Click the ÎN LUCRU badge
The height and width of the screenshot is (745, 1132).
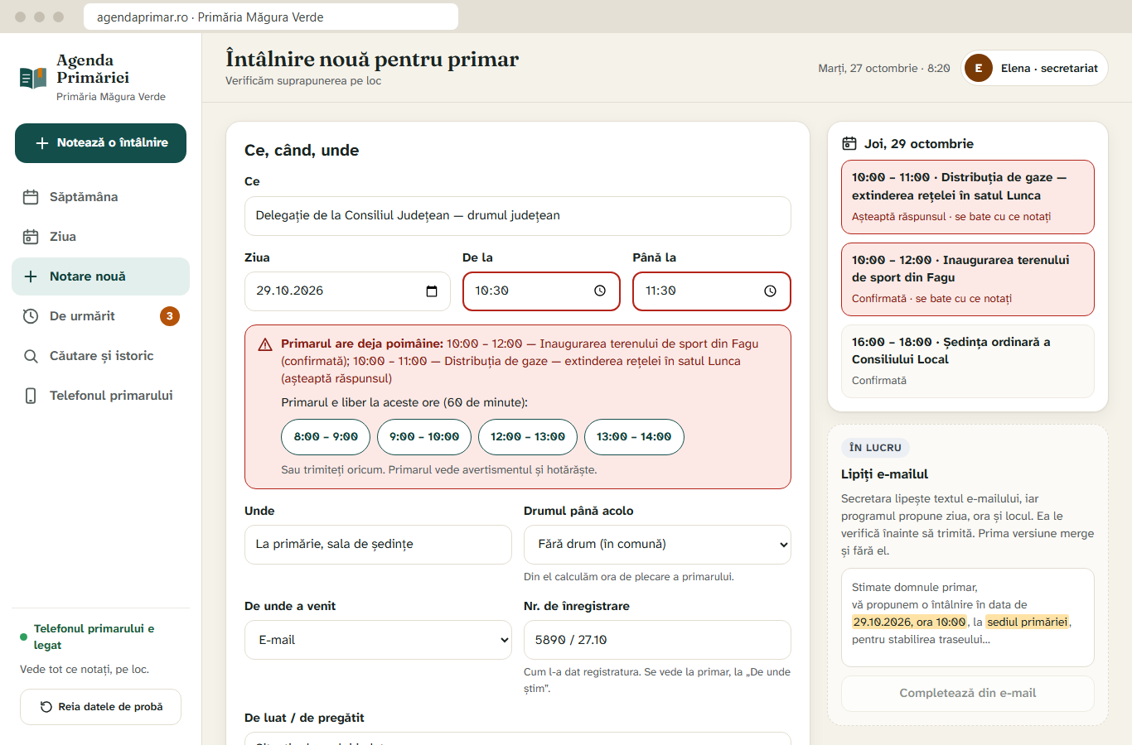click(875, 448)
